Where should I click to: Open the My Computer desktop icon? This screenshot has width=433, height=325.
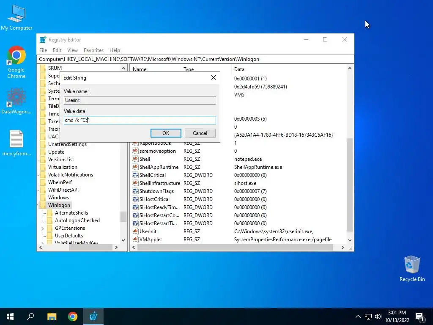point(16,17)
